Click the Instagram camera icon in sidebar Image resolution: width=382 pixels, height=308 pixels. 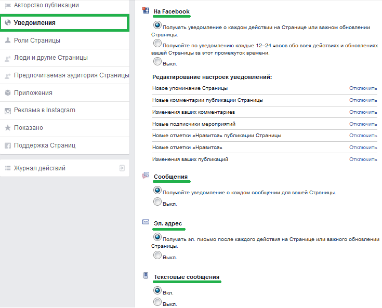click(x=8, y=111)
